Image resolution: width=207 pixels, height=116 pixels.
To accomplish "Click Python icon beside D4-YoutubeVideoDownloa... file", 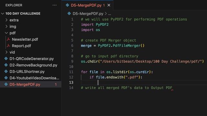I will 6,78.
